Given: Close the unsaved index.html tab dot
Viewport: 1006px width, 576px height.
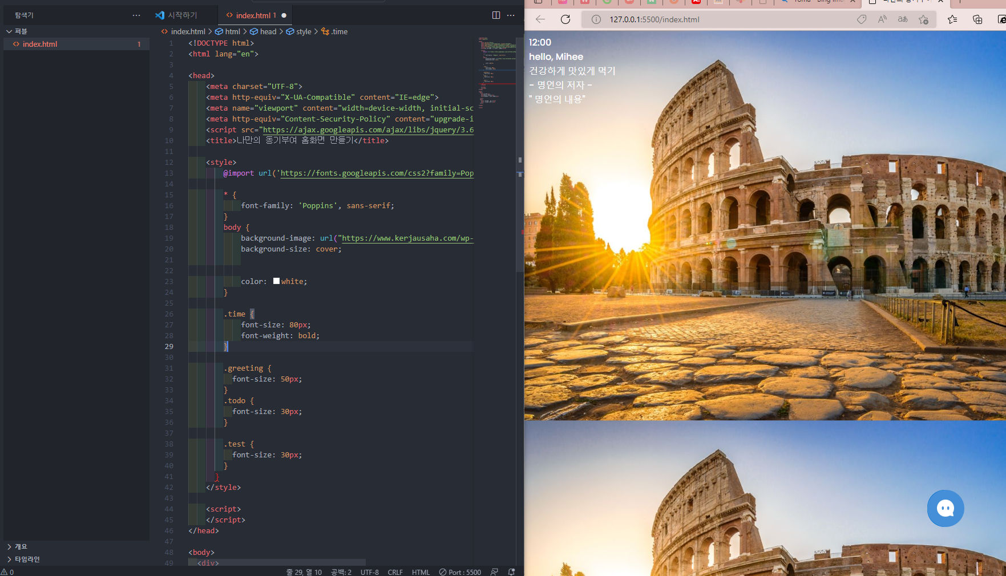Looking at the screenshot, I should click(284, 15).
